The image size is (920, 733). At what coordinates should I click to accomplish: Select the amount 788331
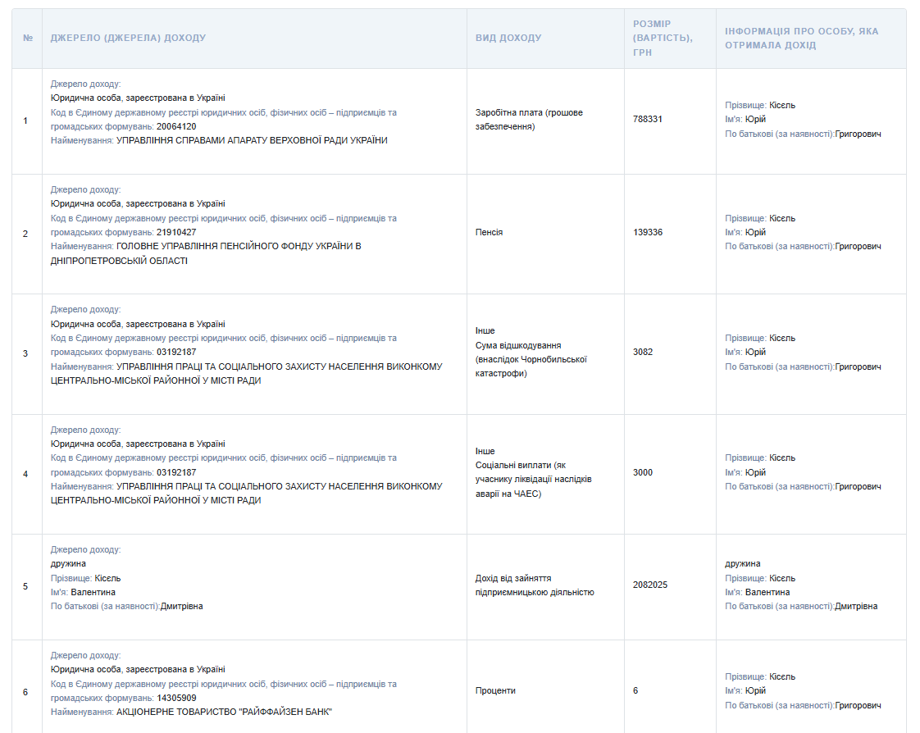[x=648, y=119]
